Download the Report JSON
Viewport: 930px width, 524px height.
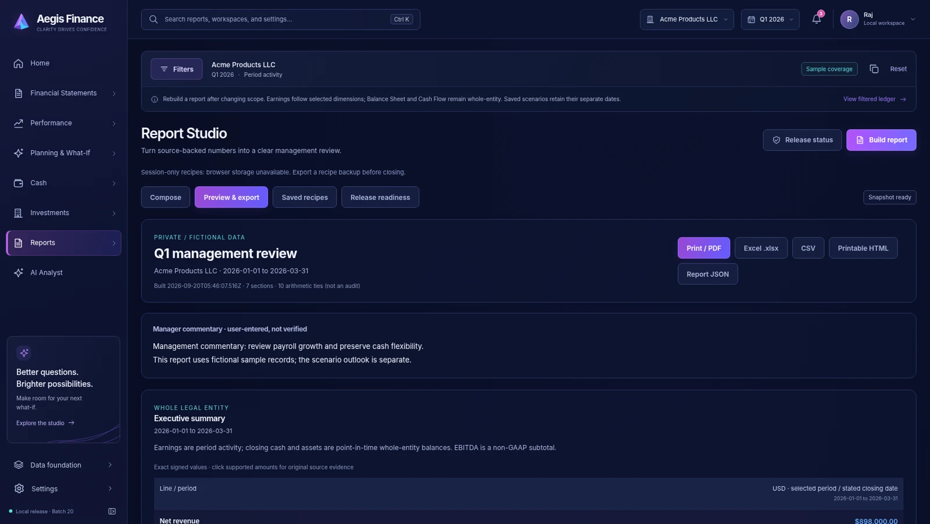click(x=707, y=274)
